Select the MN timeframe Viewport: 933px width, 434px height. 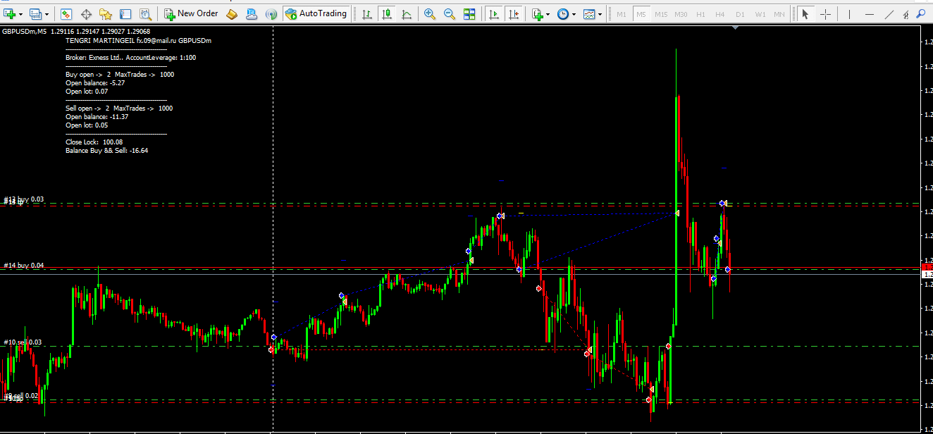point(779,14)
